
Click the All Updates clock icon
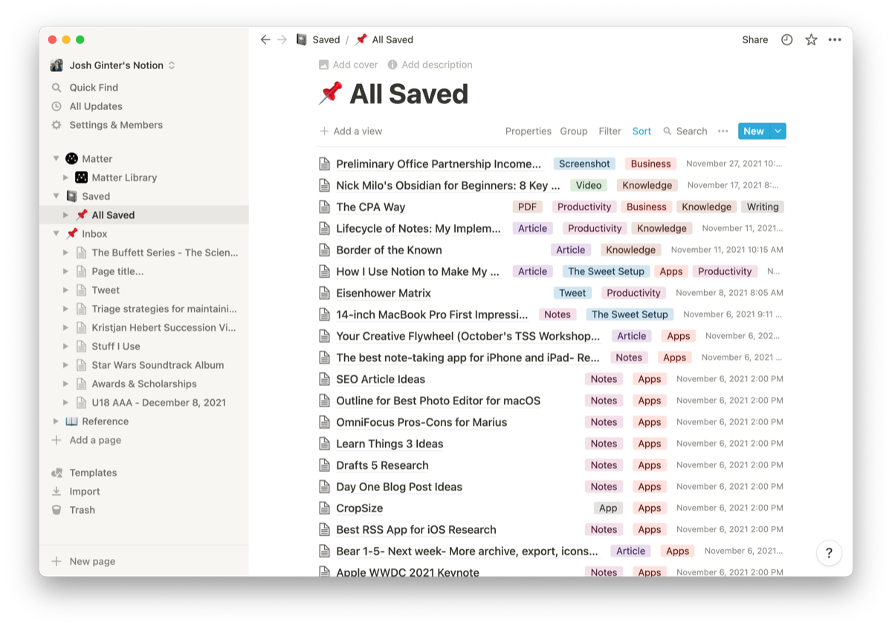pyautogui.click(x=56, y=106)
